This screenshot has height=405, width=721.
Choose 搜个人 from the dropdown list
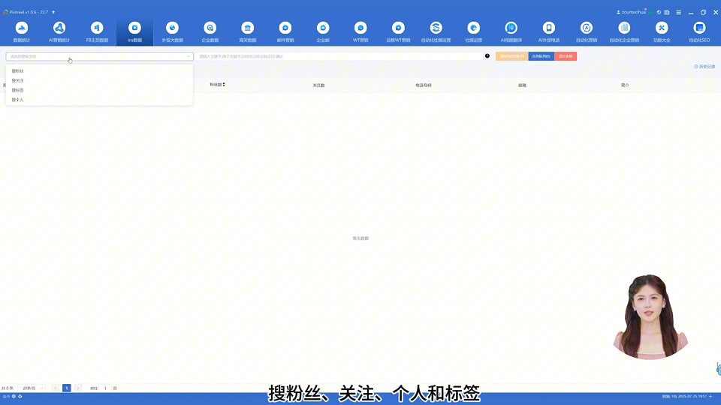pos(99,100)
